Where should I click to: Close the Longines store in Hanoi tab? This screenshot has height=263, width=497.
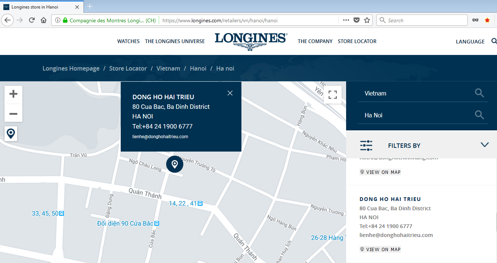(x=77, y=7)
